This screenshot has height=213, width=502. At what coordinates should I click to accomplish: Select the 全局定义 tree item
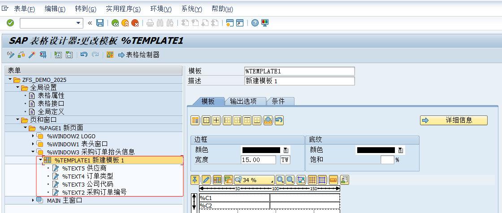(51, 111)
